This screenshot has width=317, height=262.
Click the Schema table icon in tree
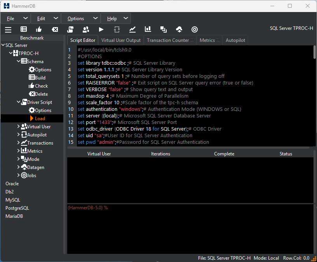[x=24, y=61]
